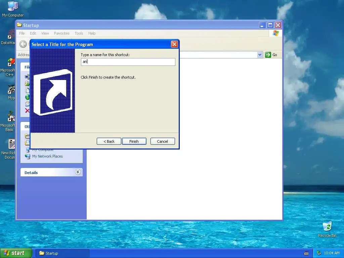Cancel the shortcut creation wizard
Viewport: 344px width, 258px height.
(163, 141)
